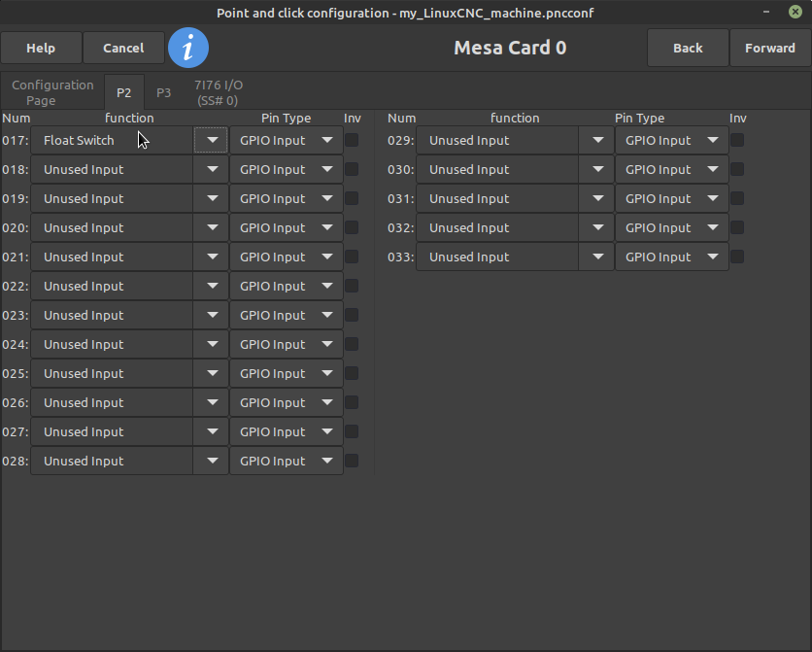Enable invert for pin 020

coord(352,227)
